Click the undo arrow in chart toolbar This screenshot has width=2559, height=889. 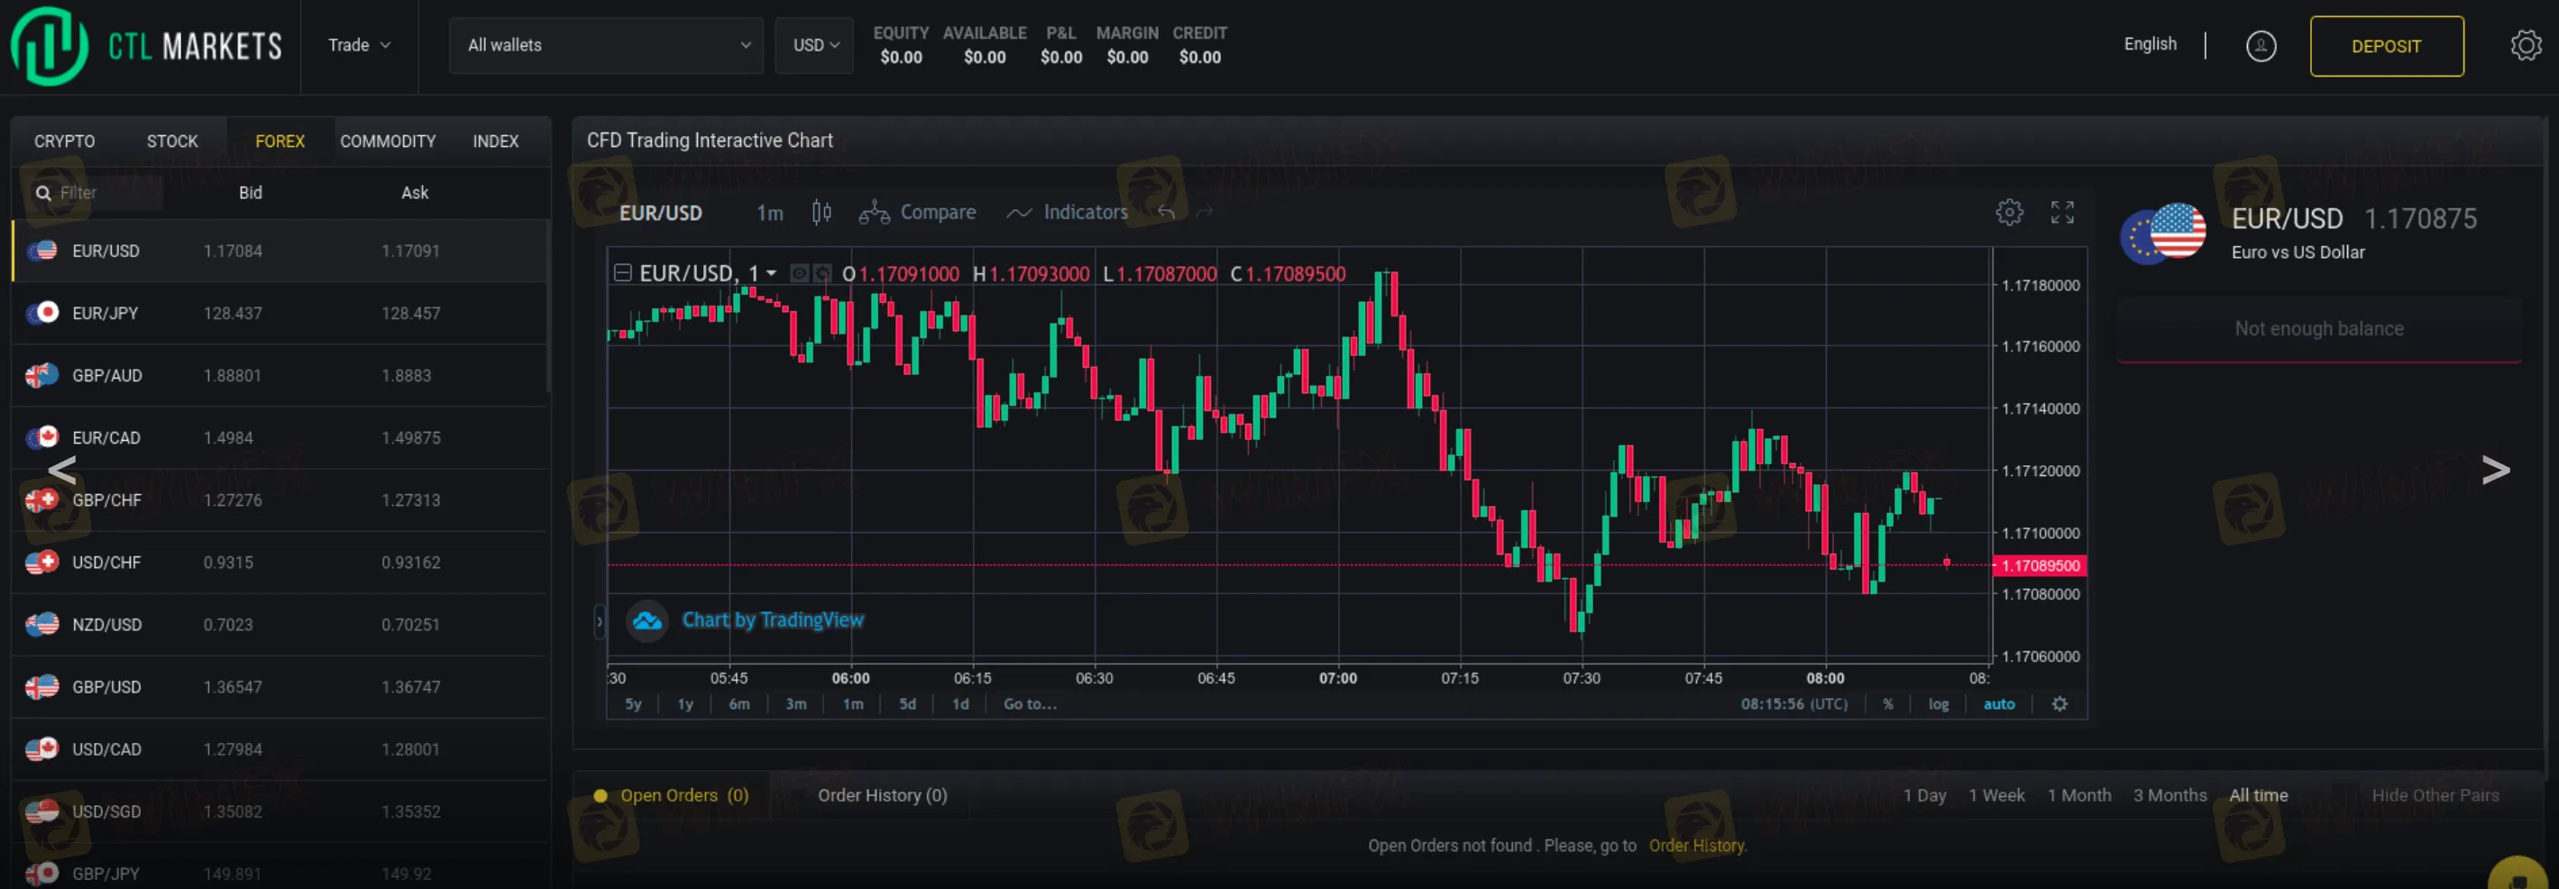coord(1166,213)
